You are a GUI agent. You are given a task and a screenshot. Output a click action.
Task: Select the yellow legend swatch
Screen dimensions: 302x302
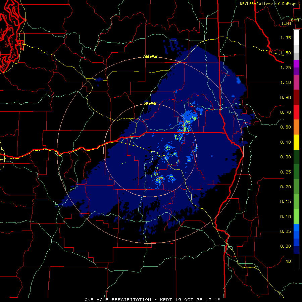coord(296,142)
